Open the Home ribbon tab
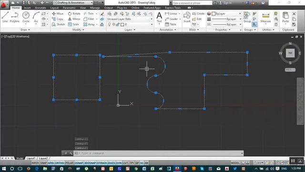This screenshot has width=305, height=172. pos(16,8)
